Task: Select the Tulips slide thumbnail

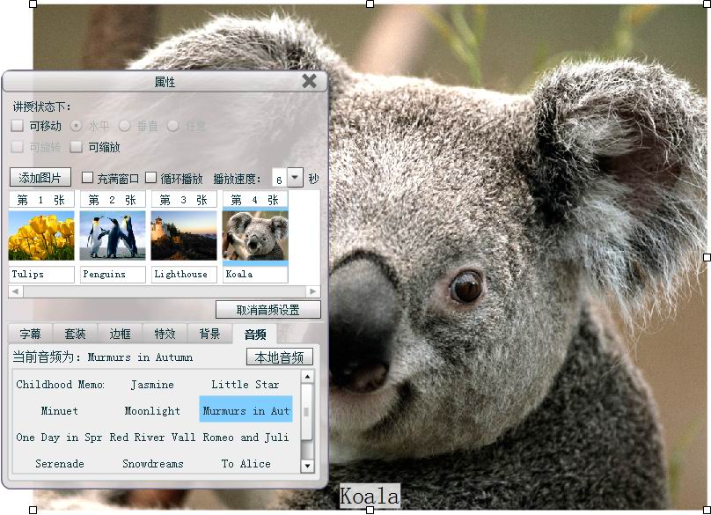Action: (x=41, y=236)
